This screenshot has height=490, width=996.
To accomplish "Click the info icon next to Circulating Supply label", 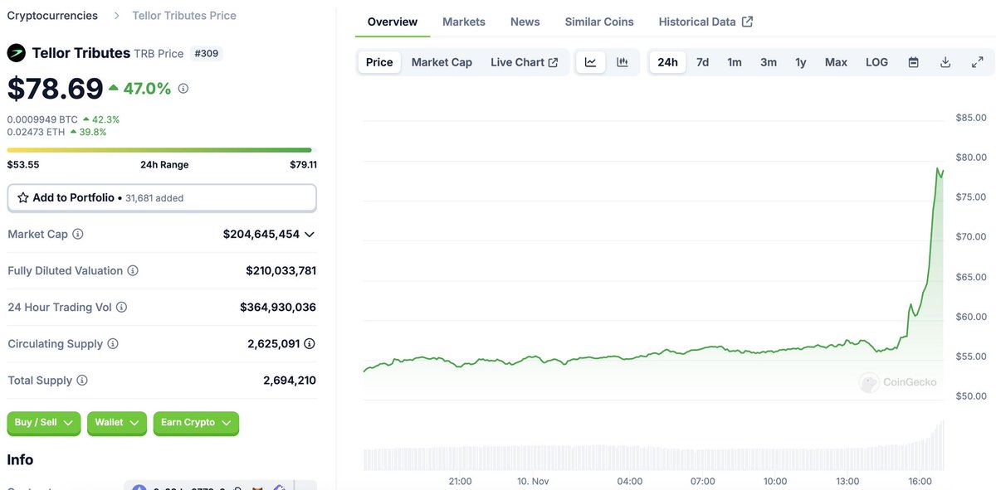I will click(113, 344).
